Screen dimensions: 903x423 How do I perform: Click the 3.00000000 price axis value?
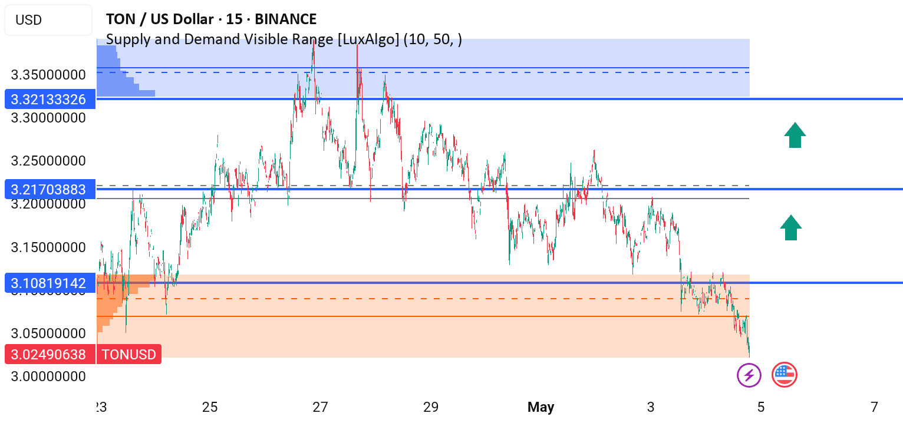48,376
